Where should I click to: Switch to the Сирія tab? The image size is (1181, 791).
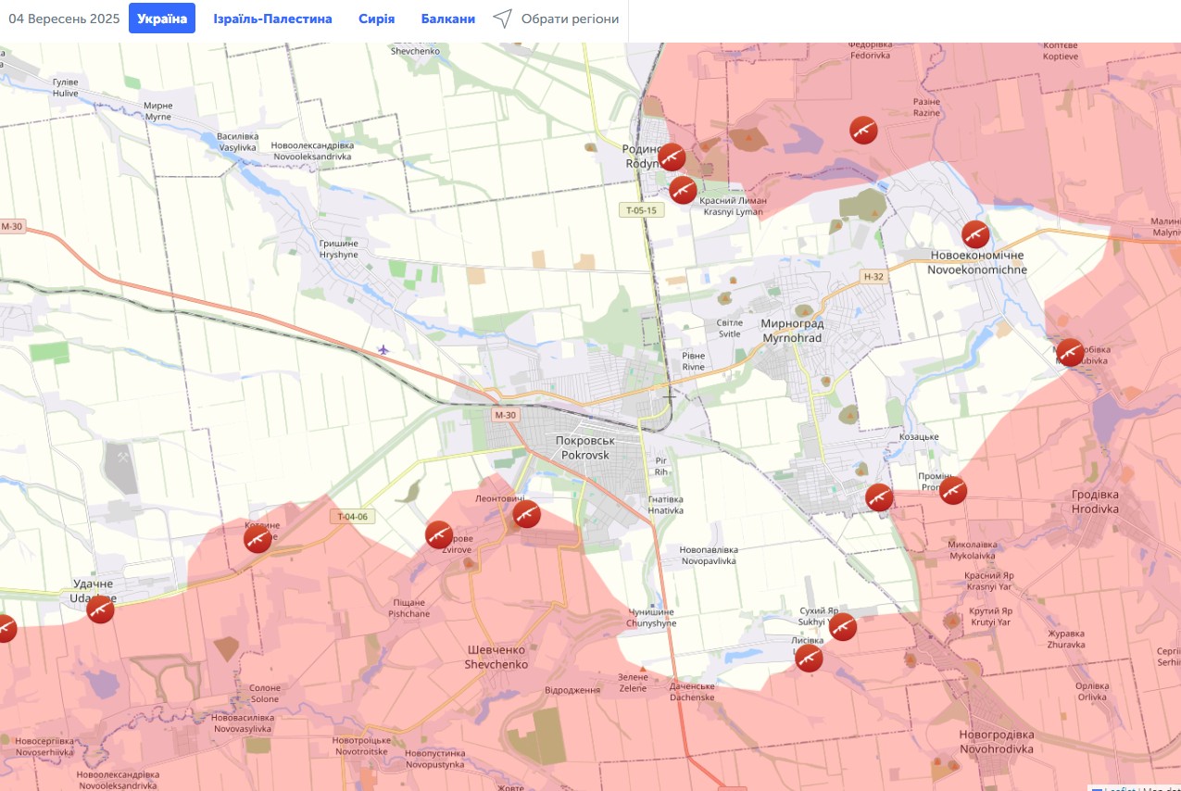tap(376, 19)
